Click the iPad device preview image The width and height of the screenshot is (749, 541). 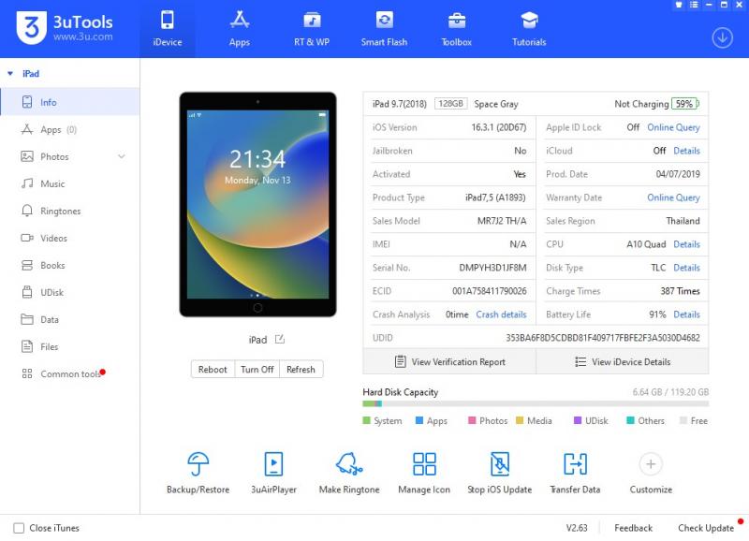coord(258,204)
